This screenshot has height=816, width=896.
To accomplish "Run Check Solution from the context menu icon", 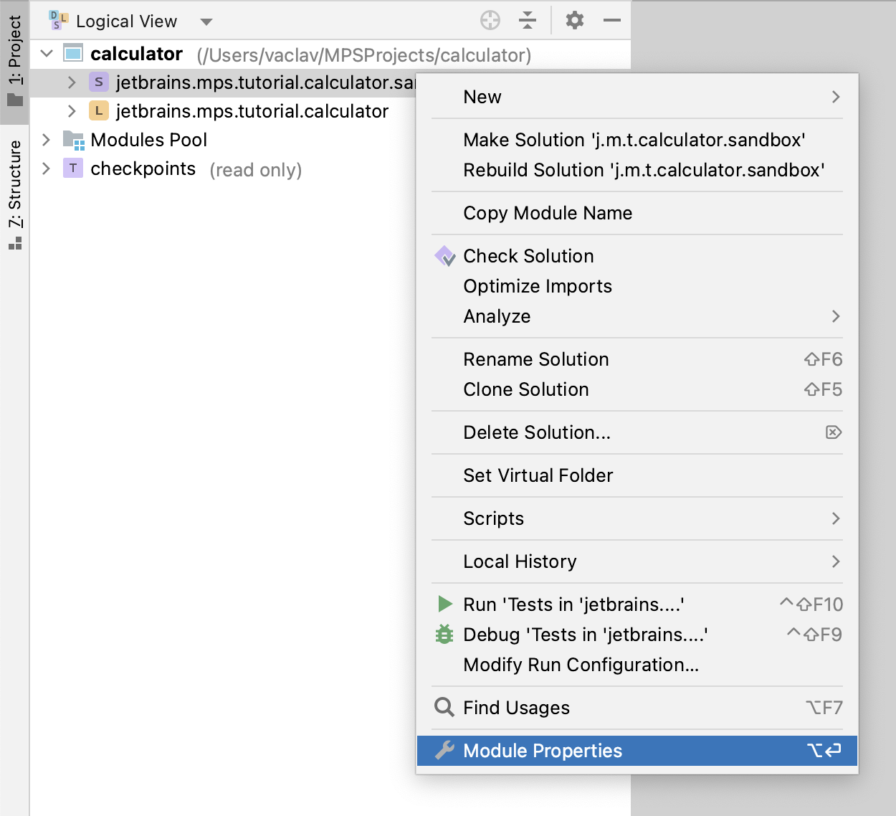I will (444, 256).
